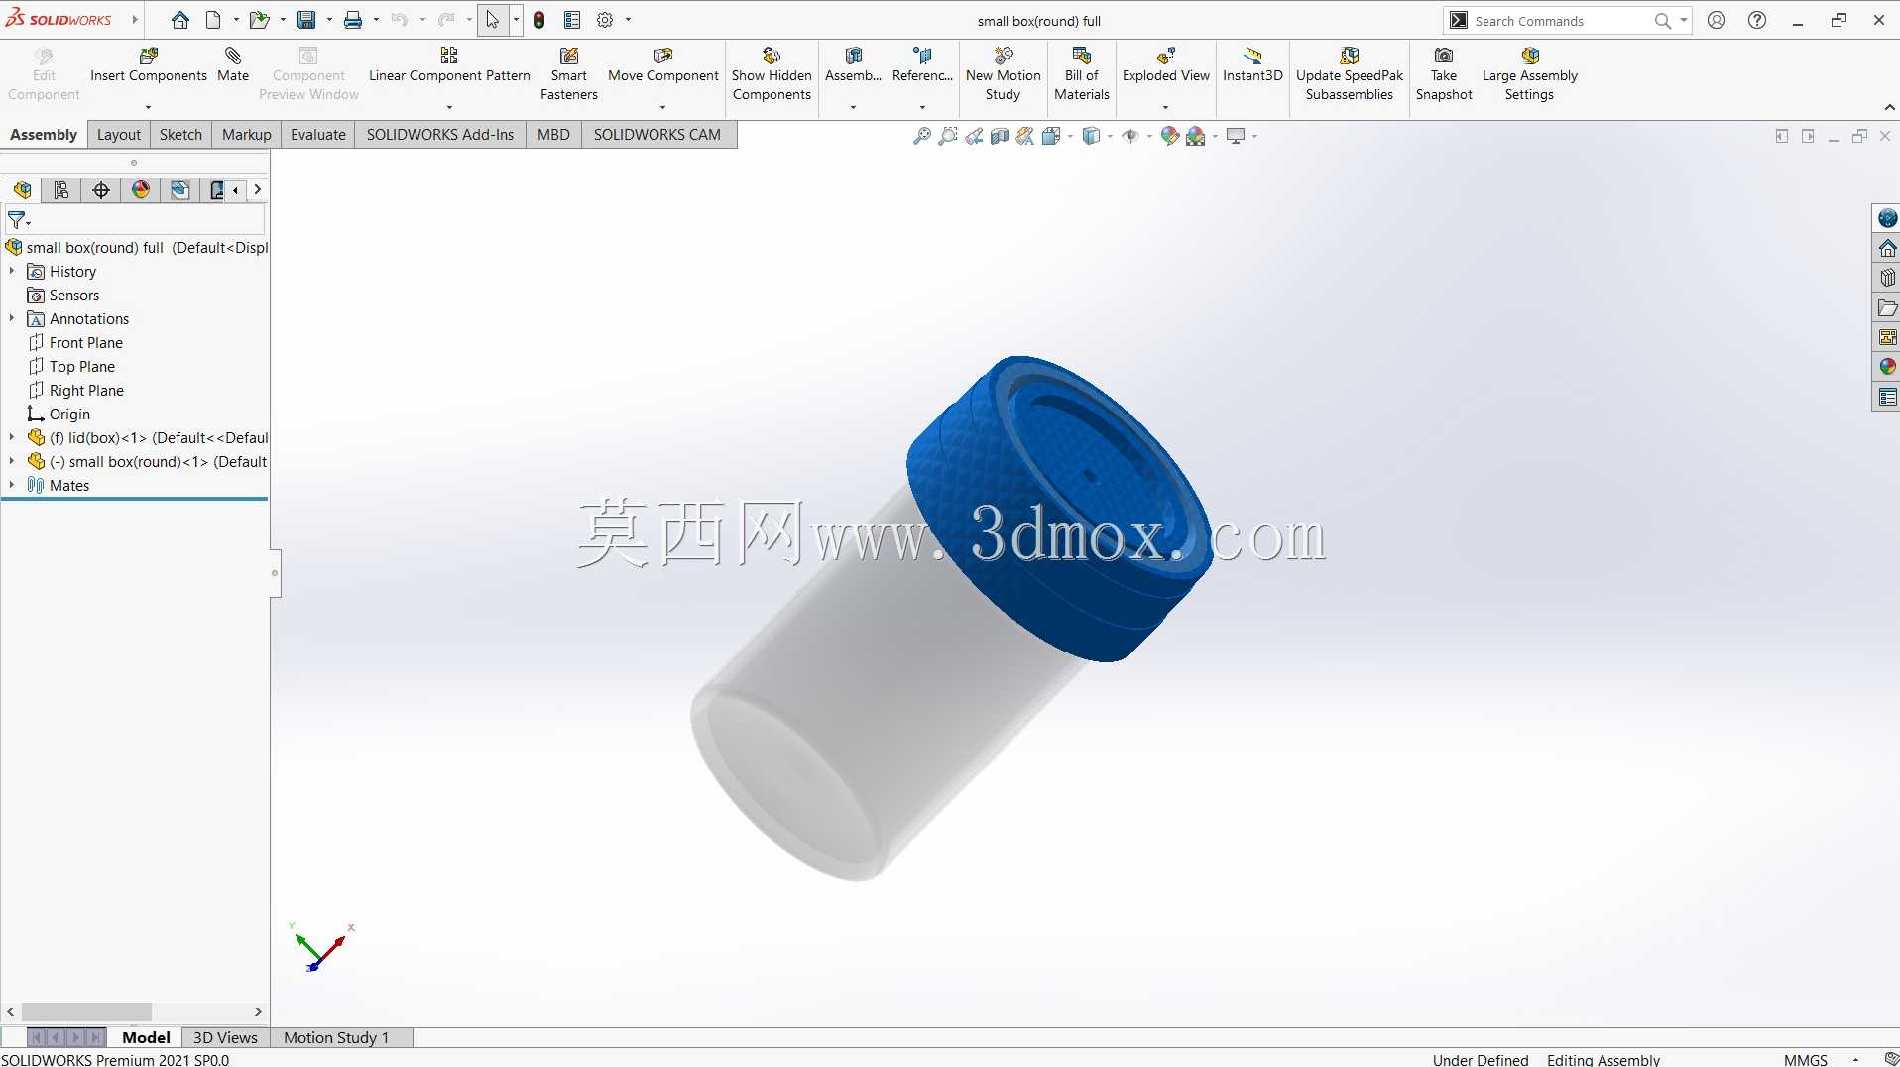Open the SOLIDWORKS CAM tab
The image size is (1900, 1067).
coord(657,135)
